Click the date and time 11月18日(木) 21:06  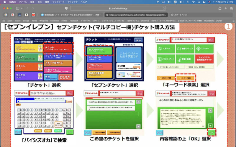(223, 2)
